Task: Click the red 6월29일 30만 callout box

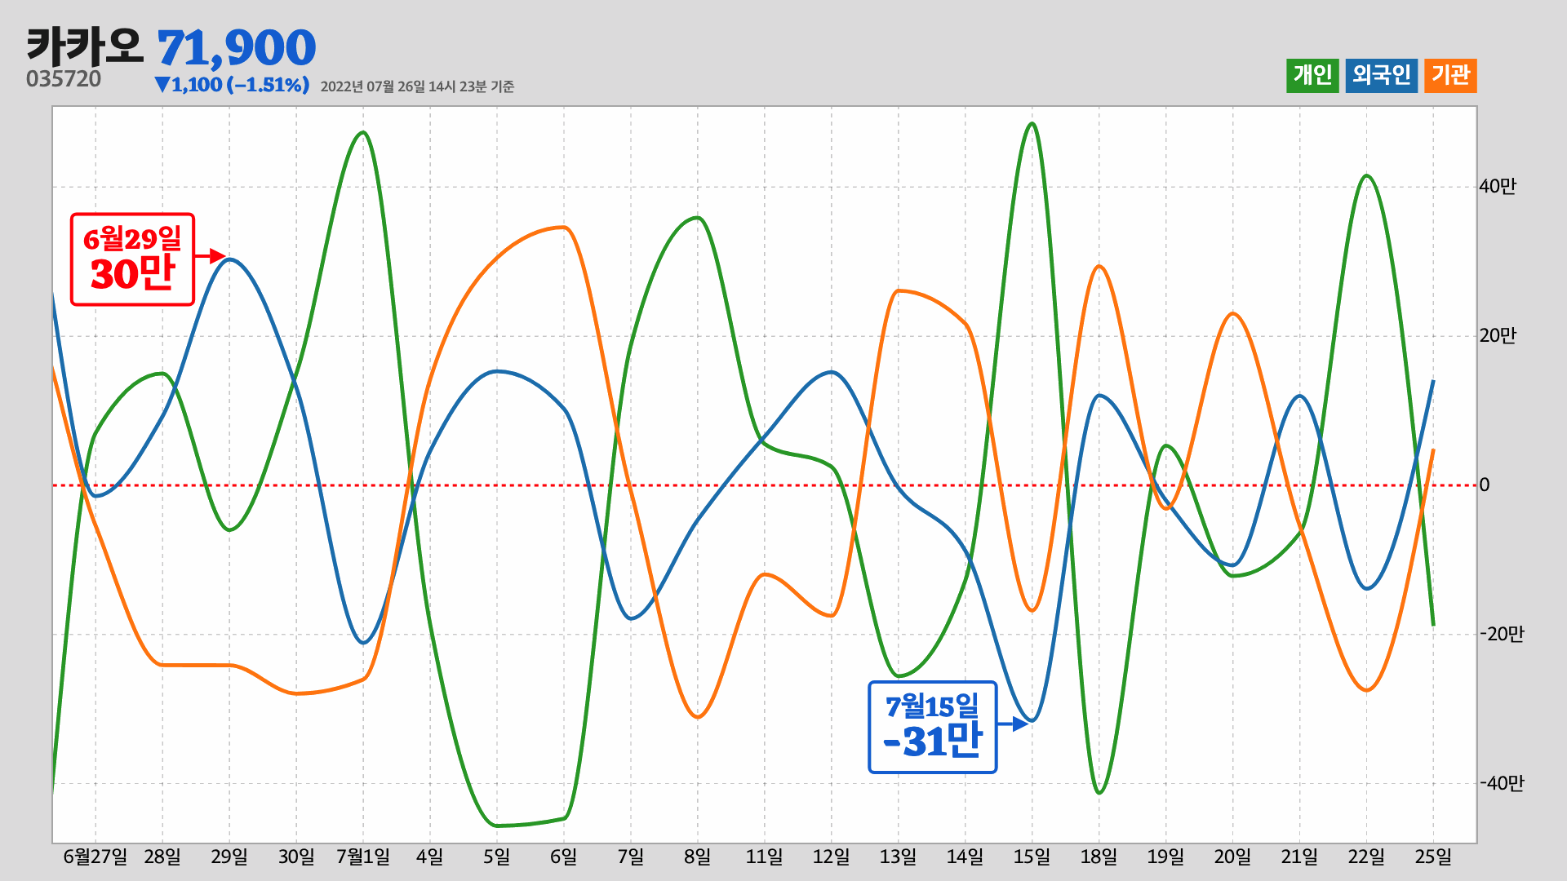Action: (132, 259)
